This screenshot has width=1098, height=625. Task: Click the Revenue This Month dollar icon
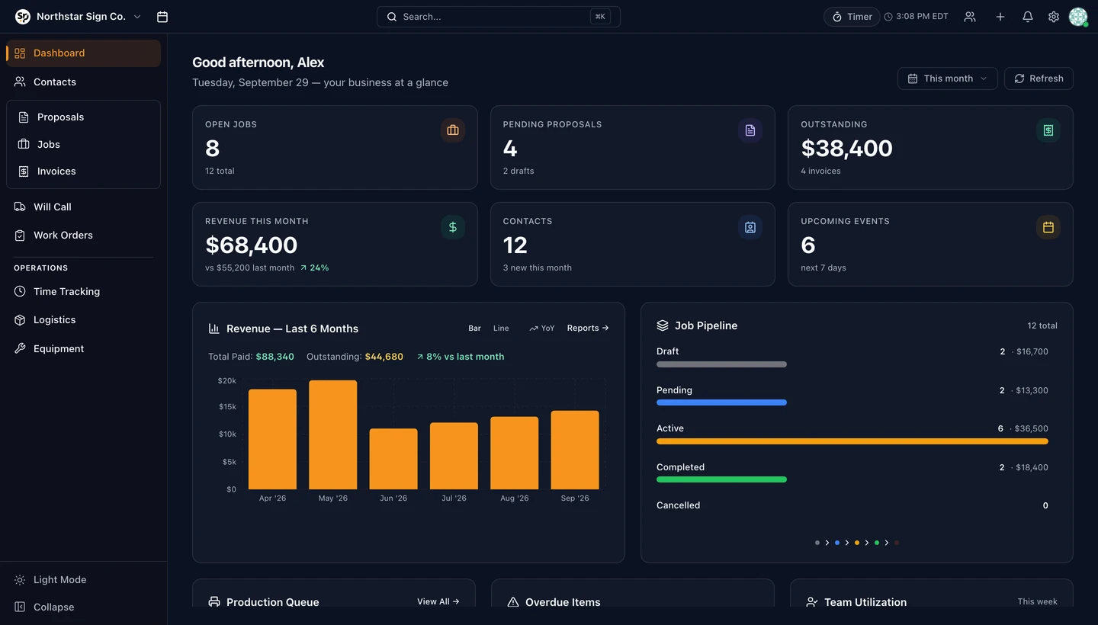tap(453, 227)
